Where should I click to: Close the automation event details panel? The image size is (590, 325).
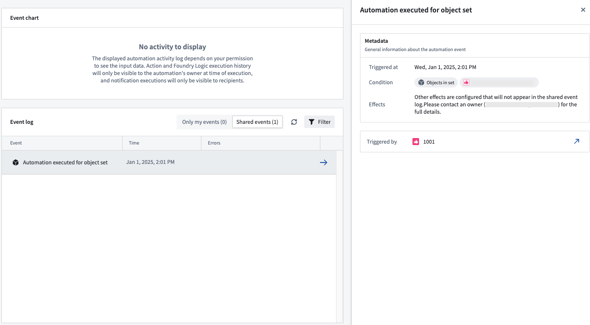(x=583, y=10)
